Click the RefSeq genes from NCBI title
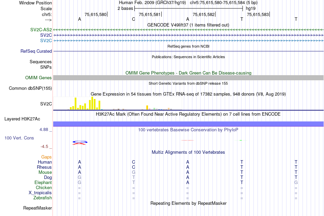Viewport: 324px width, 216px height. coord(189,46)
